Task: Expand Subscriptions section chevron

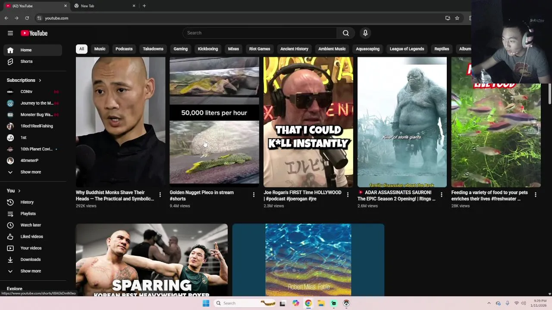Action: [40, 80]
